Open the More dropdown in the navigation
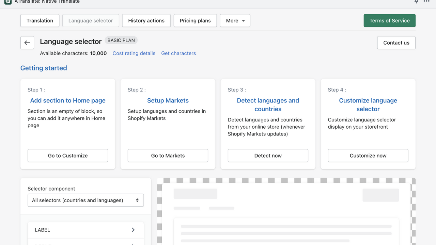 pyautogui.click(x=235, y=20)
